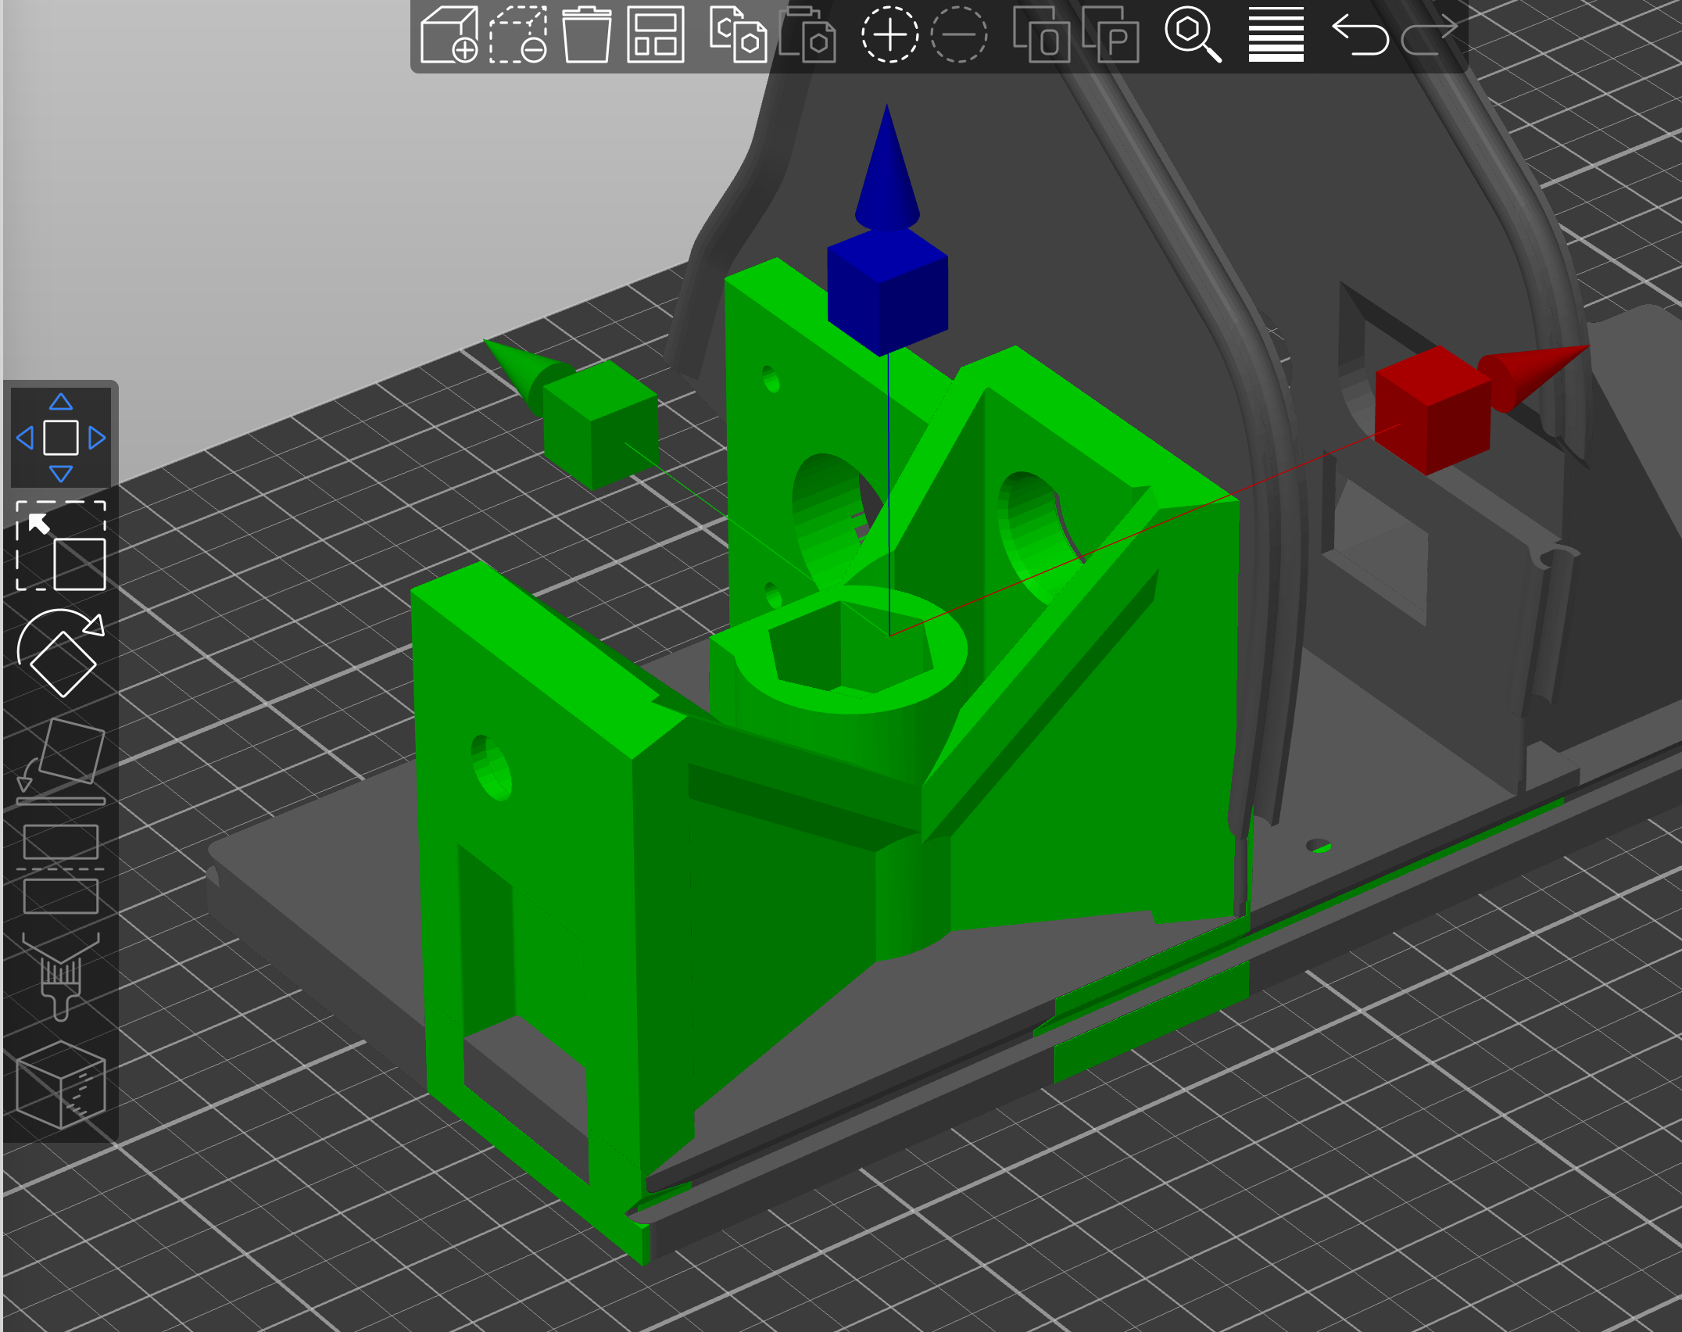This screenshot has height=1332, width=1682.
Task: Open the Cut tool
Action: coord(61,868)
